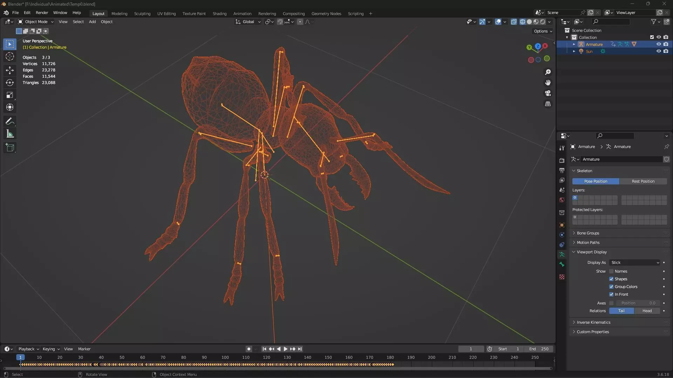
Task: Click the Pan view hand icon
Action: (x=548, y=83)
